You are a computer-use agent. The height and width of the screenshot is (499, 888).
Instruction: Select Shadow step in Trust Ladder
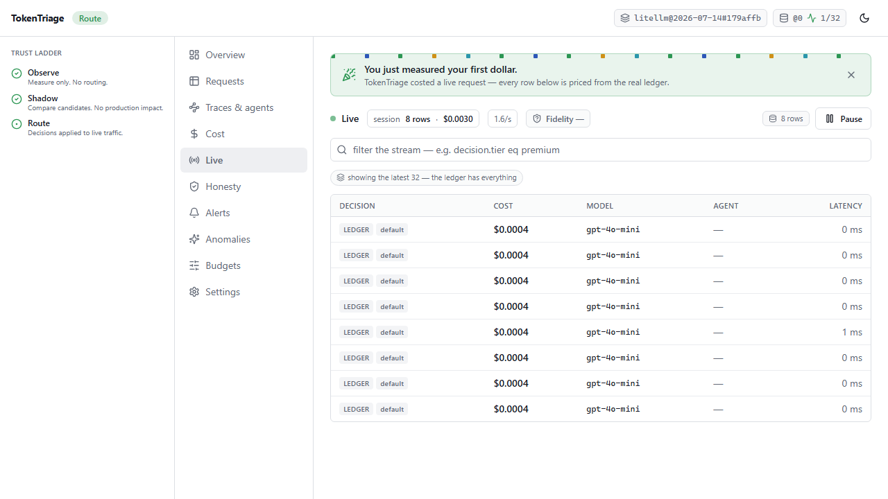pyautogui.click(x=87, y=103)
